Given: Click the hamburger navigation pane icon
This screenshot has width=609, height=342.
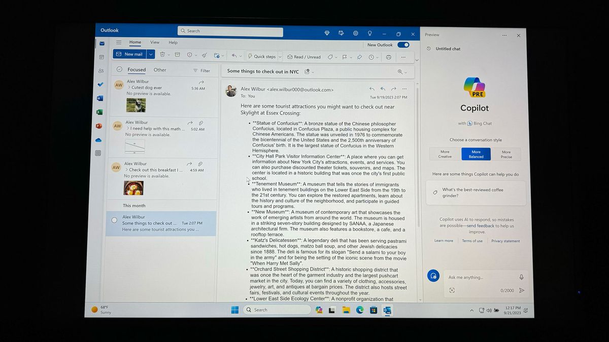Looking at the screenshot, I should tap(118, 43).
